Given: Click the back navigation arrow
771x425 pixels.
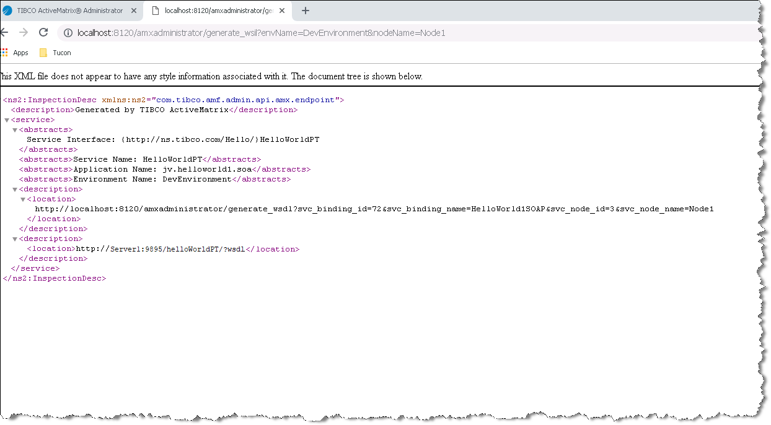Looking at the screenshot, I should click(x=4, y=32).
